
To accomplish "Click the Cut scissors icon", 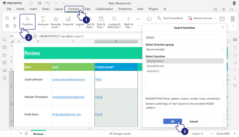I will (15, 18).
